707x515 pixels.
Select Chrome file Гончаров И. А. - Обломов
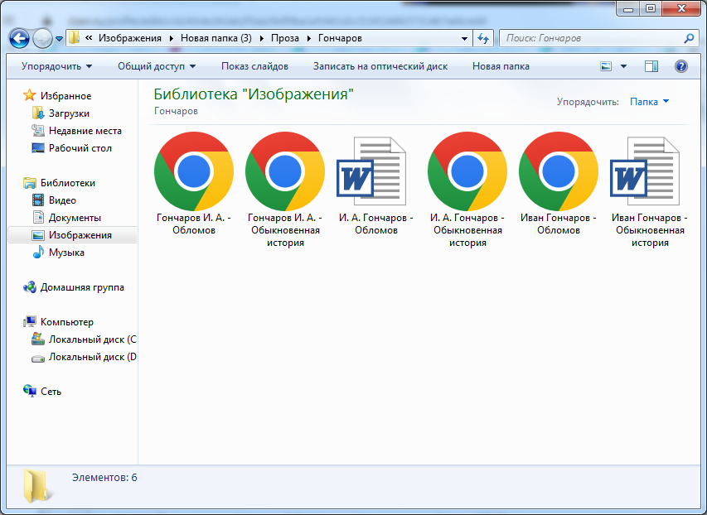[x=194, y=183]
